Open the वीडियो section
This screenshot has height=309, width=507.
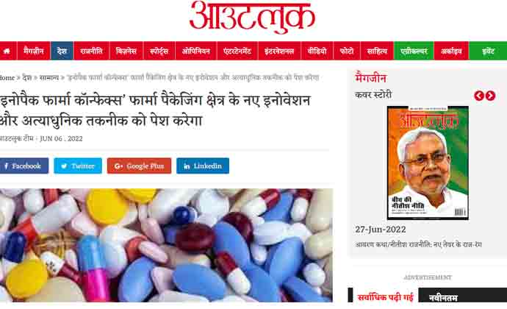(317, 51)
